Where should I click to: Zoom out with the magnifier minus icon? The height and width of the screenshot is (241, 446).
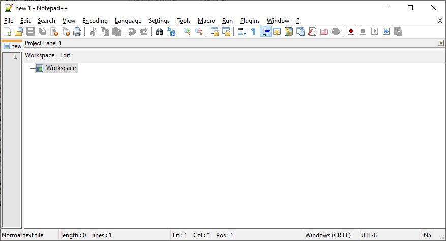coord(198,31)
